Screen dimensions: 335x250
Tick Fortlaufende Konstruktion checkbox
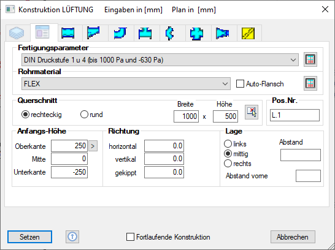130,237
